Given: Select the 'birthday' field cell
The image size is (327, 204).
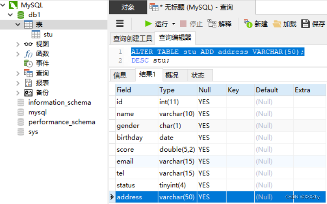Looking at the screenshot, I should pyautogui.click(x=136, y=137).
